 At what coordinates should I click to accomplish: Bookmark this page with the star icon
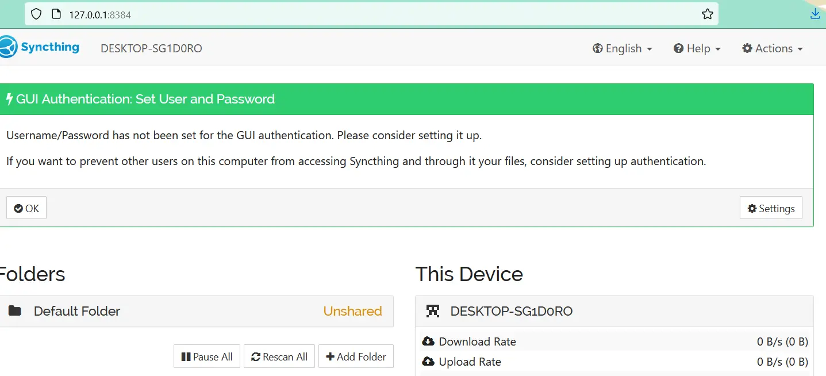(x=707, y=14)
